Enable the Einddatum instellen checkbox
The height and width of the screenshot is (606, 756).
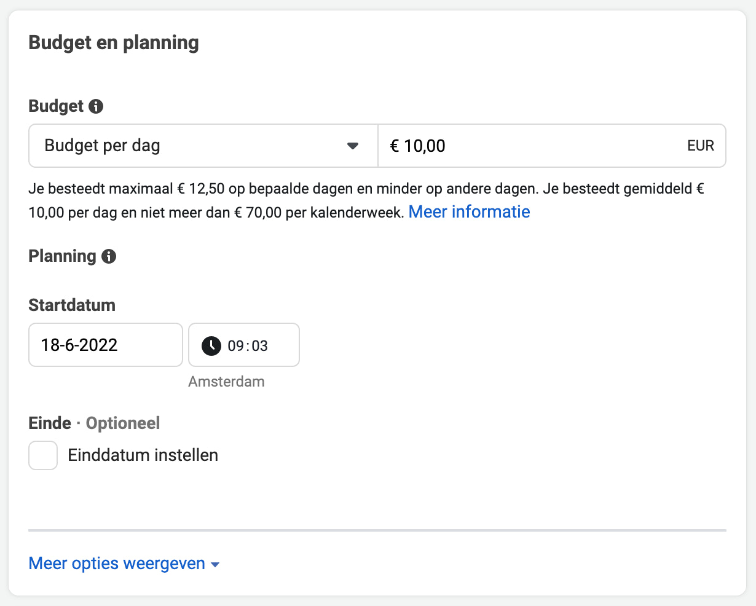[x=42, y=455]
